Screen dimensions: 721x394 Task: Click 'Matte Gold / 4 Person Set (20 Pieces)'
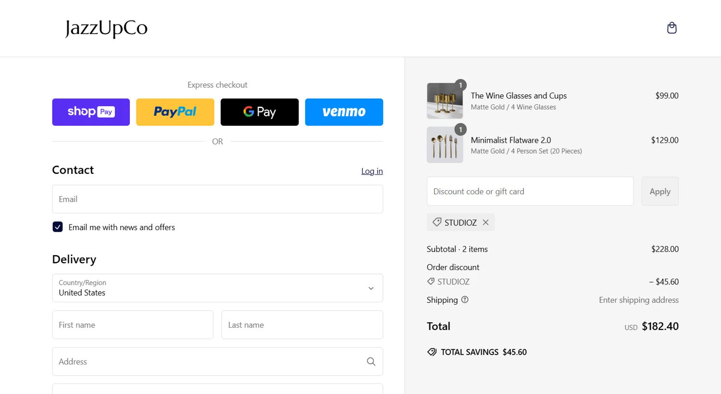click(526, 151)
